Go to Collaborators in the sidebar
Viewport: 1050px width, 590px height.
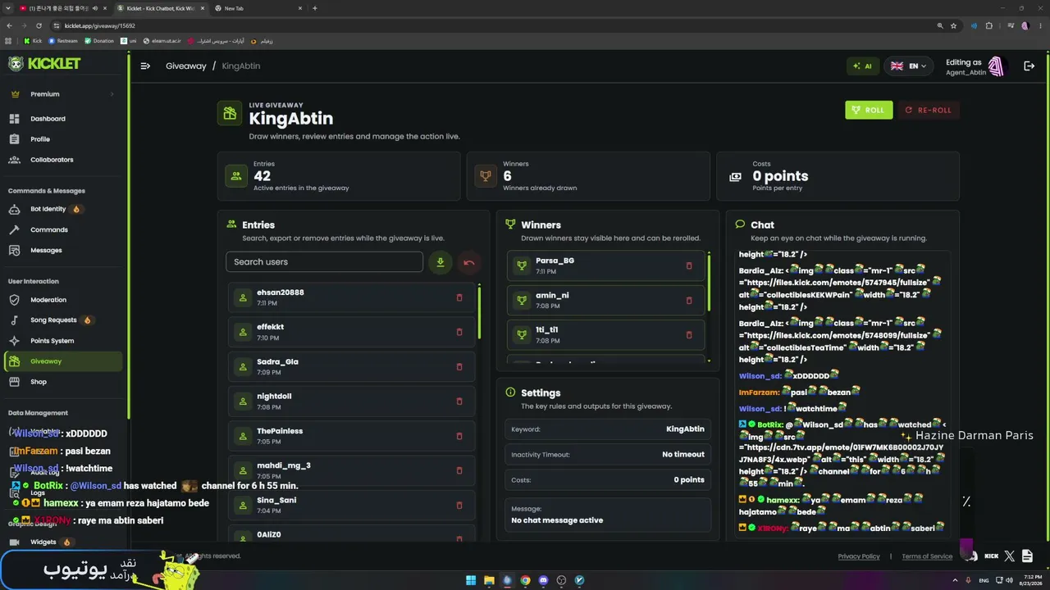coord(52,160)
